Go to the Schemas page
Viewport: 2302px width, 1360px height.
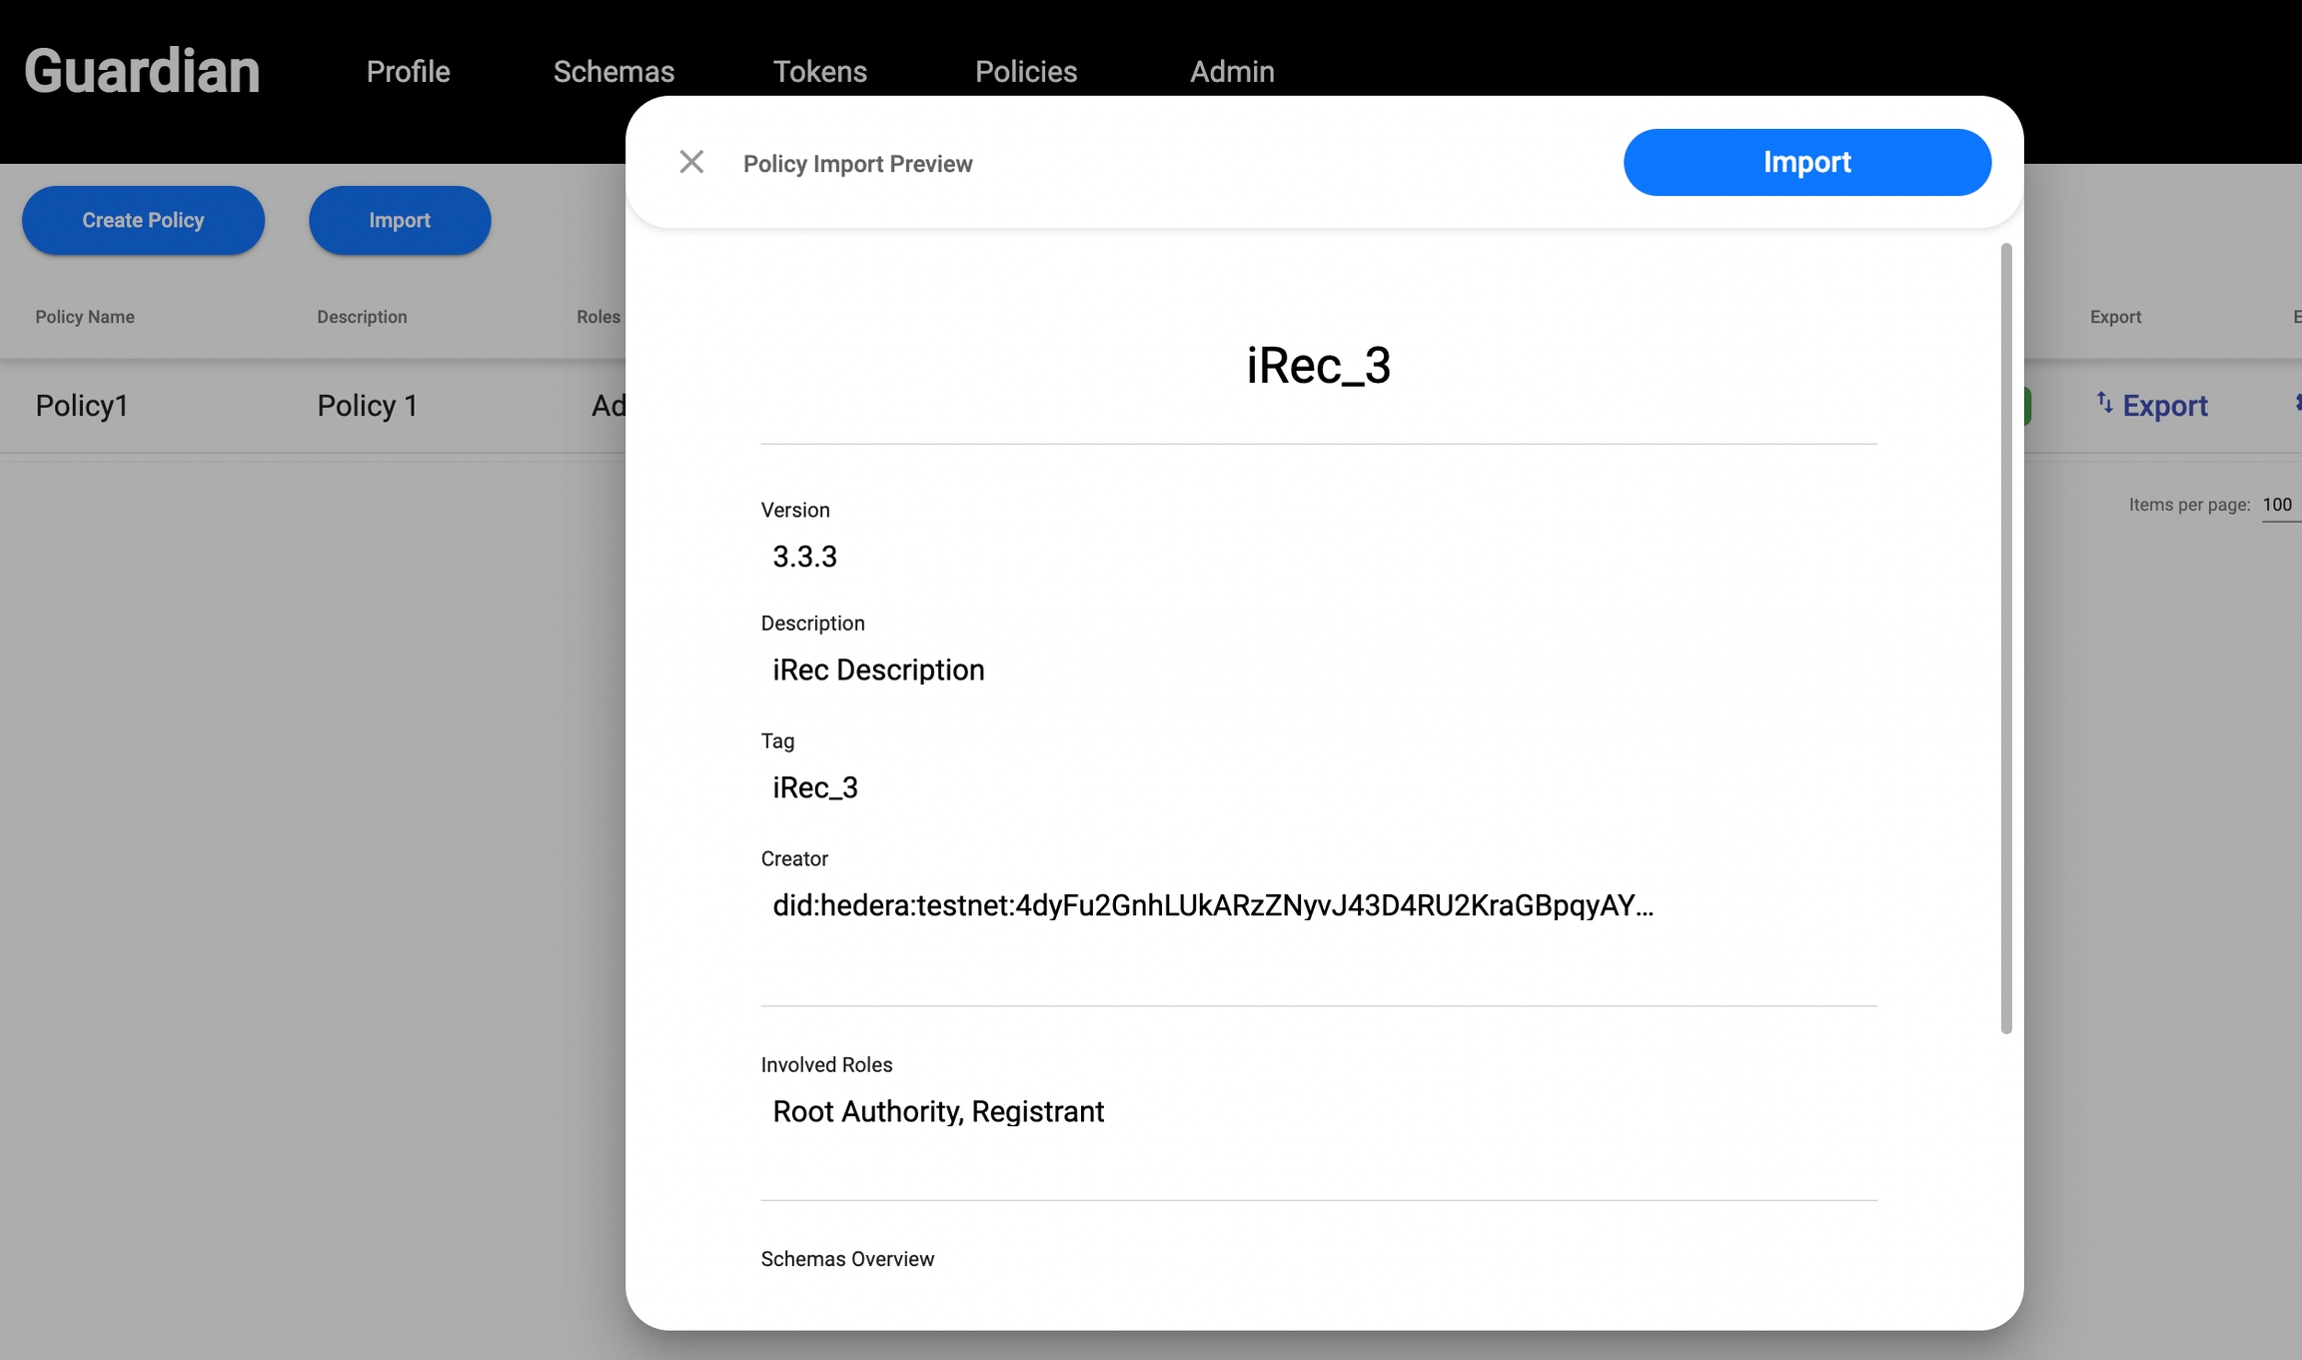pos(613,72)
